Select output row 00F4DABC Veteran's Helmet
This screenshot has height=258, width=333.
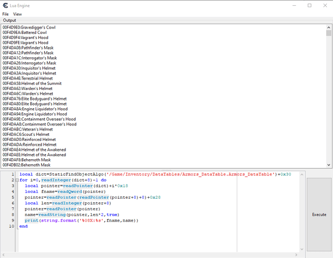point(28,130)
